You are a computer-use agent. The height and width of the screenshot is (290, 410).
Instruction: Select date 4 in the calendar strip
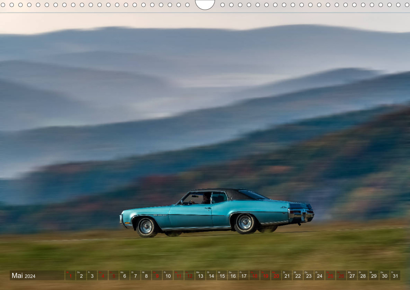pyautogui.click(x=102, y=275)
